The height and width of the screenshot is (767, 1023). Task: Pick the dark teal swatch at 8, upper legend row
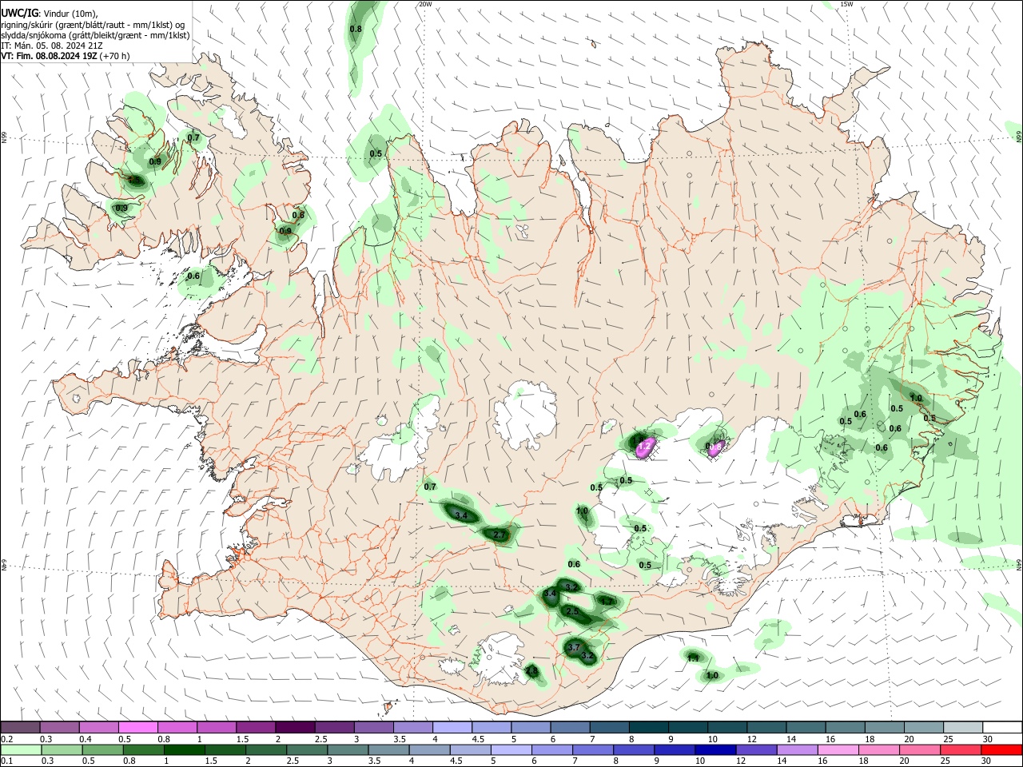(x=648, y=726)
